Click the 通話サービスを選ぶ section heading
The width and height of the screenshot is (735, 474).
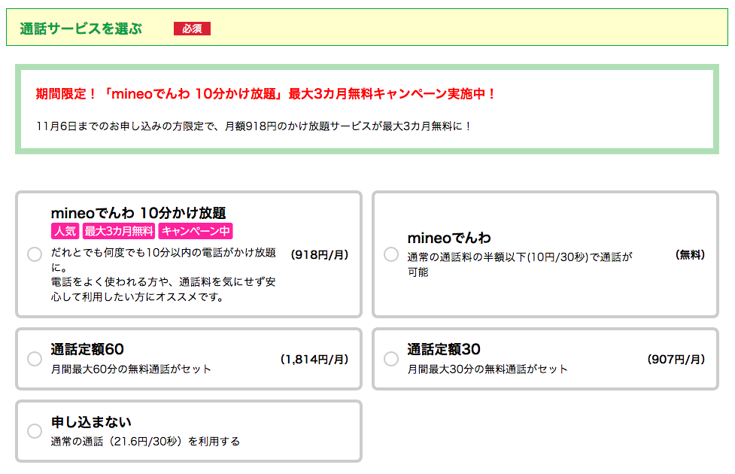click(x=80, y=29)
